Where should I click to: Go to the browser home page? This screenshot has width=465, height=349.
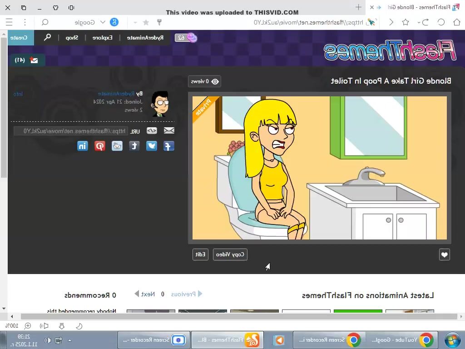point(457,22)
